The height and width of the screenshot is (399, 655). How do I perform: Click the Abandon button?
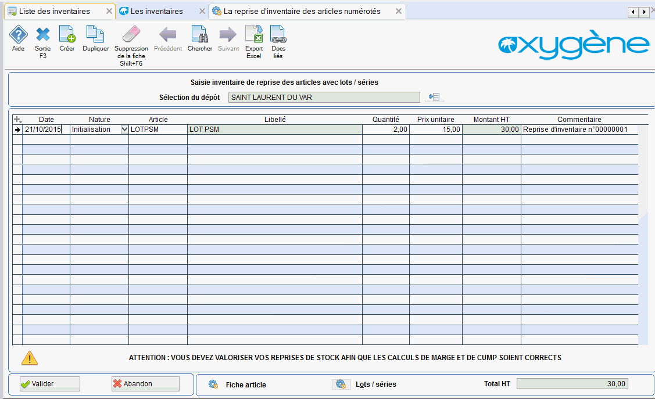point(145,383)
